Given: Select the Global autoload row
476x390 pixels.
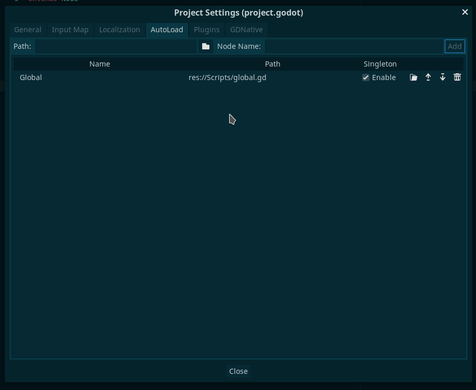Looking at the screenshot, I should point(31,77).
